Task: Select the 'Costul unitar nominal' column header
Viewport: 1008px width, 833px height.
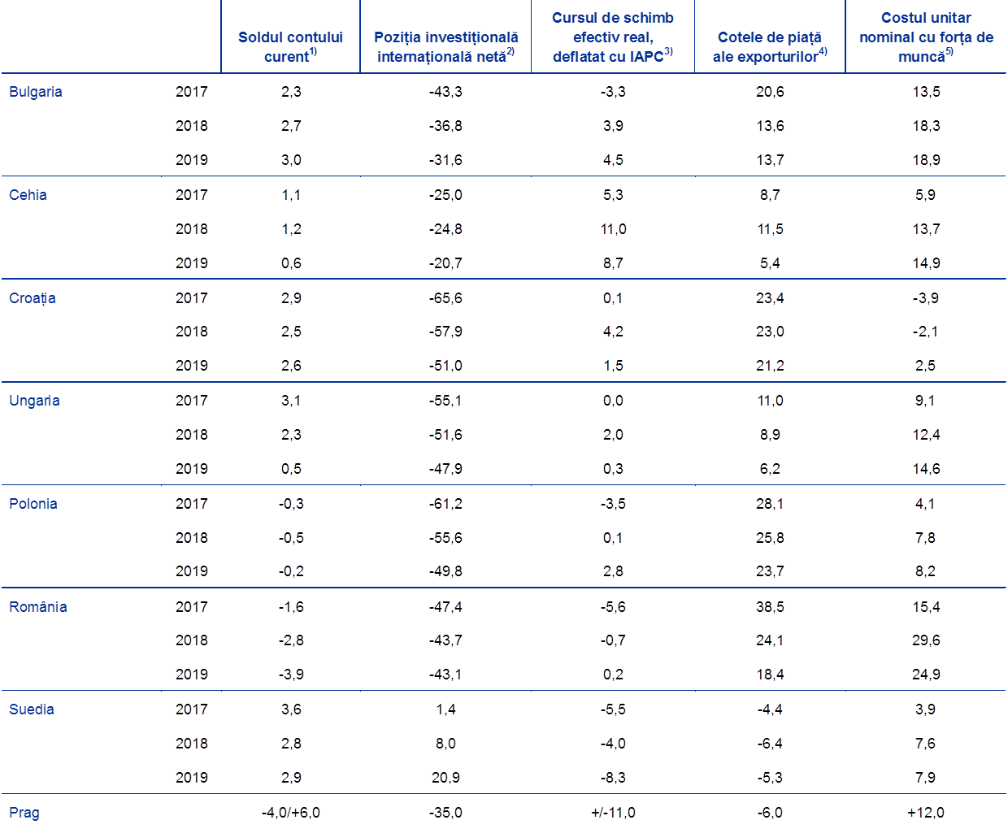Action: [x=926, y=37]
